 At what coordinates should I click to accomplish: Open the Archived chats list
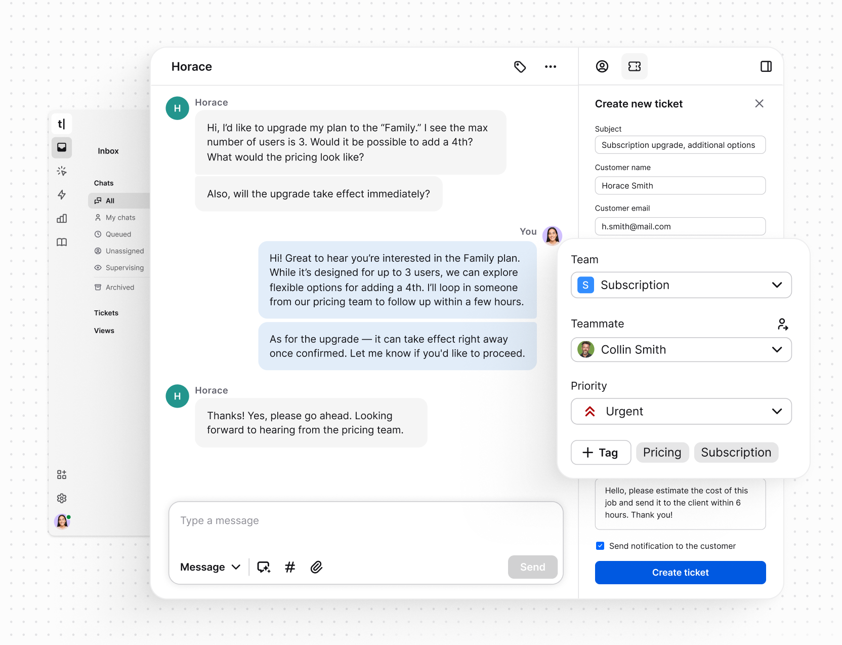tap(120, 288)
